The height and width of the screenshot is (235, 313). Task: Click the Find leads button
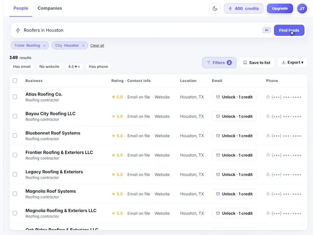(289, 31)
